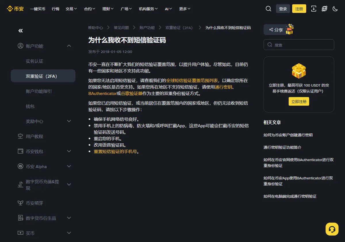Click the 币安 Alpha icon in sidebar
Screen dimensions: 345x242
click(20, 166)
